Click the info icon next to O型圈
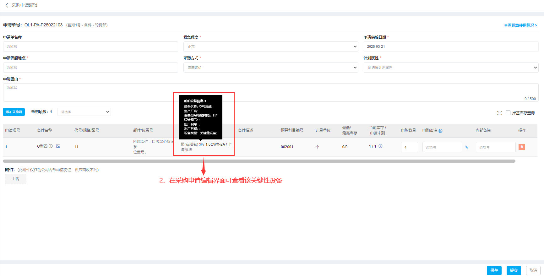This screenshot has width=544, height=277. pos(51,146)
